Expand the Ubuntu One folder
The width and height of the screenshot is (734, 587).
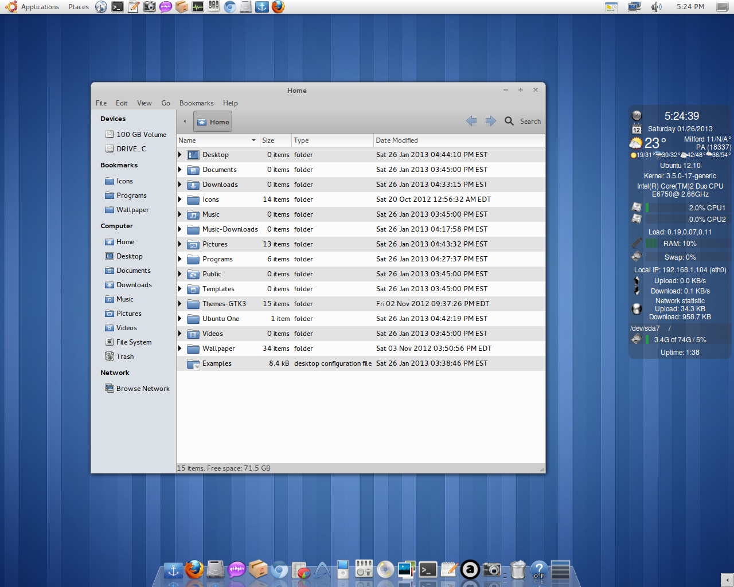pyautogui.click(x=180, y=319)
